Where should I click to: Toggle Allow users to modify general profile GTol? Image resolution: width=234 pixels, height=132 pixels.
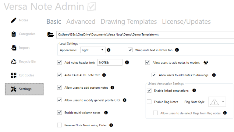click(59, 100)
